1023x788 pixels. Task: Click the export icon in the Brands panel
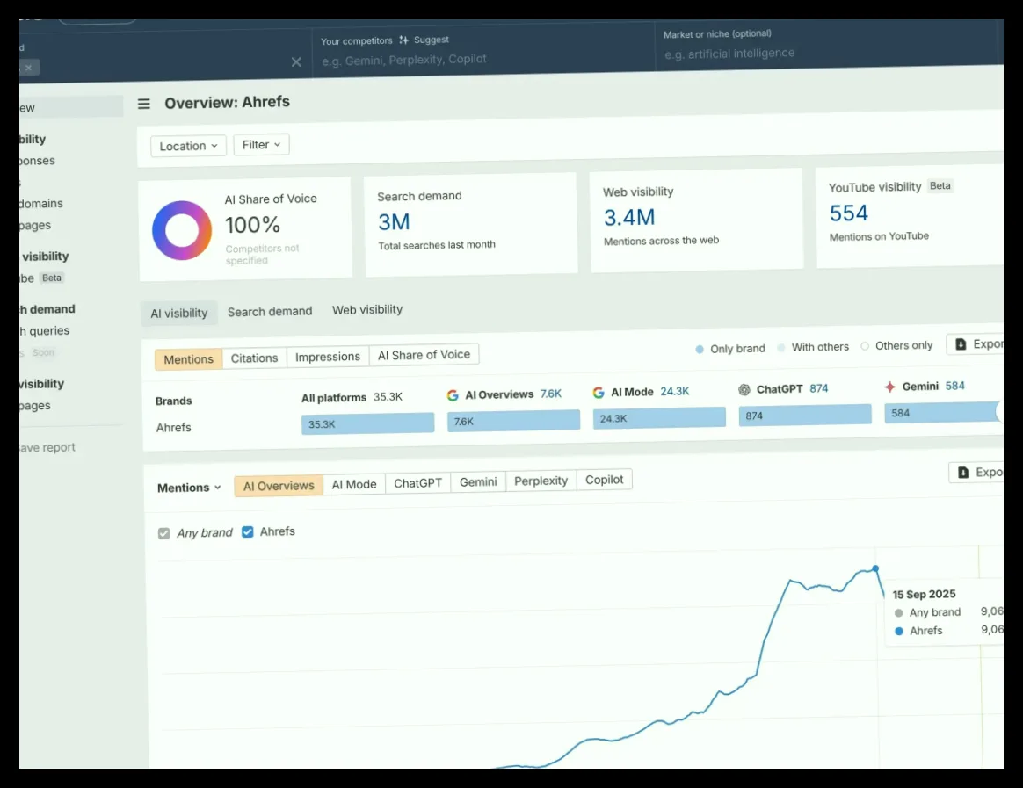[x=961, y=344]
